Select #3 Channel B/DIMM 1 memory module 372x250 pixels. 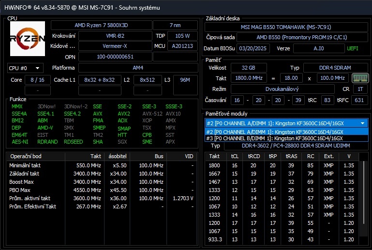(x=274, y=138)
